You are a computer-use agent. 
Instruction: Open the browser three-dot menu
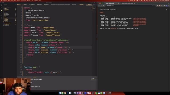click(x=168, y=6)
